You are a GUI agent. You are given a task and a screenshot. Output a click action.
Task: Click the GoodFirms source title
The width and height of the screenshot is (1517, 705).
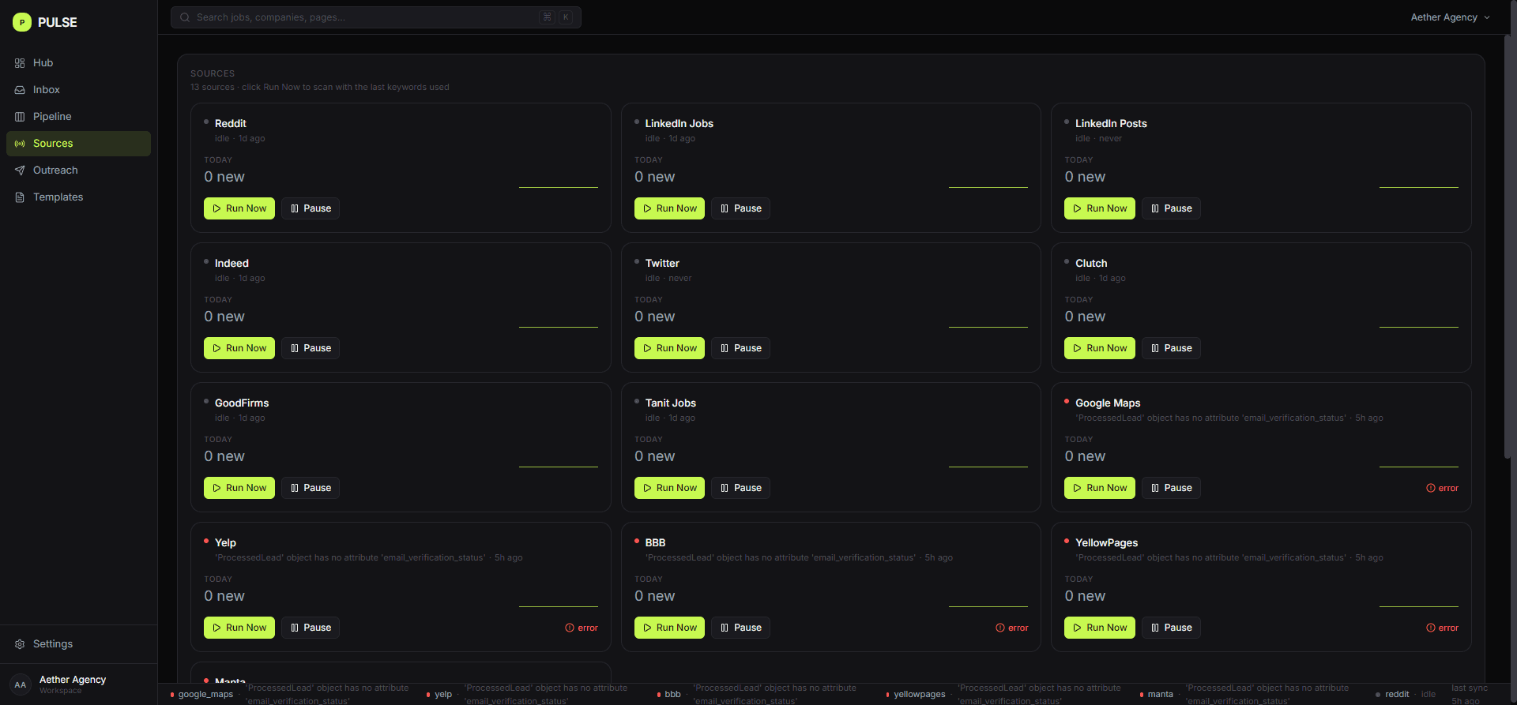pyautogui.click(x=242, y=403)
